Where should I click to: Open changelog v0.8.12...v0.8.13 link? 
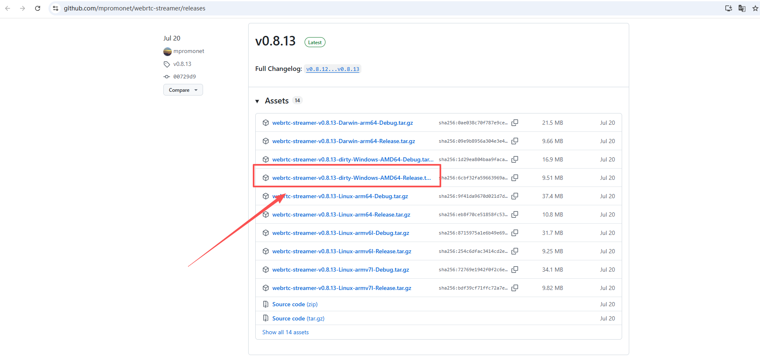333,69
